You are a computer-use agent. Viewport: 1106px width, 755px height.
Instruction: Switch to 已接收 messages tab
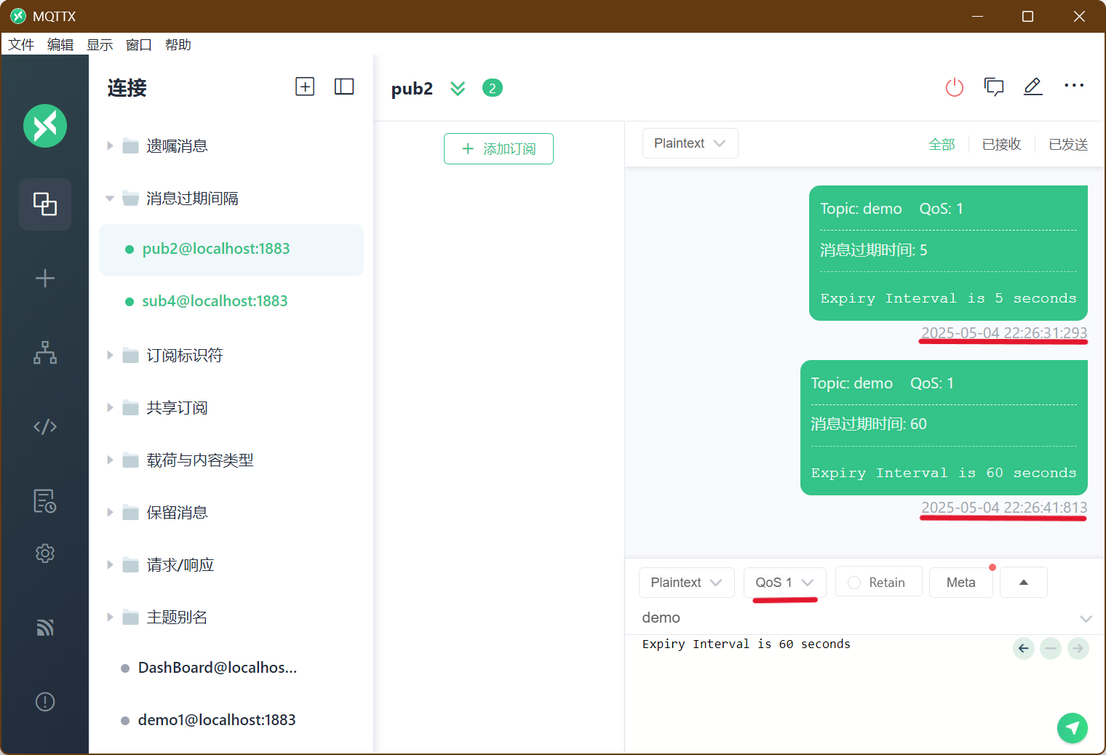pos(1001,145)
